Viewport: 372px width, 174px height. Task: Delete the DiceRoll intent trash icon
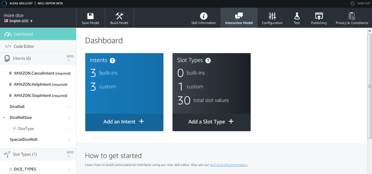point(69,107)
